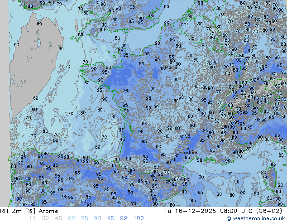The height and width of the screenshot is (222, 287).
Task: Select legend value 90 in scale
Action: pyautogui.click(x=97, y=218)
